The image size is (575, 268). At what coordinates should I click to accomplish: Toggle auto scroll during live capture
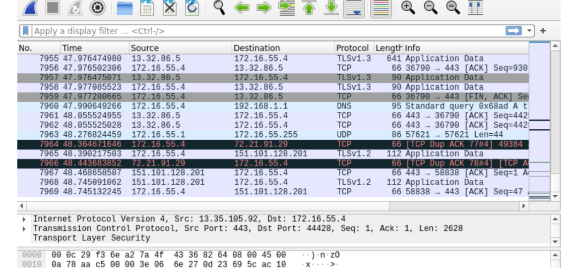354,8
